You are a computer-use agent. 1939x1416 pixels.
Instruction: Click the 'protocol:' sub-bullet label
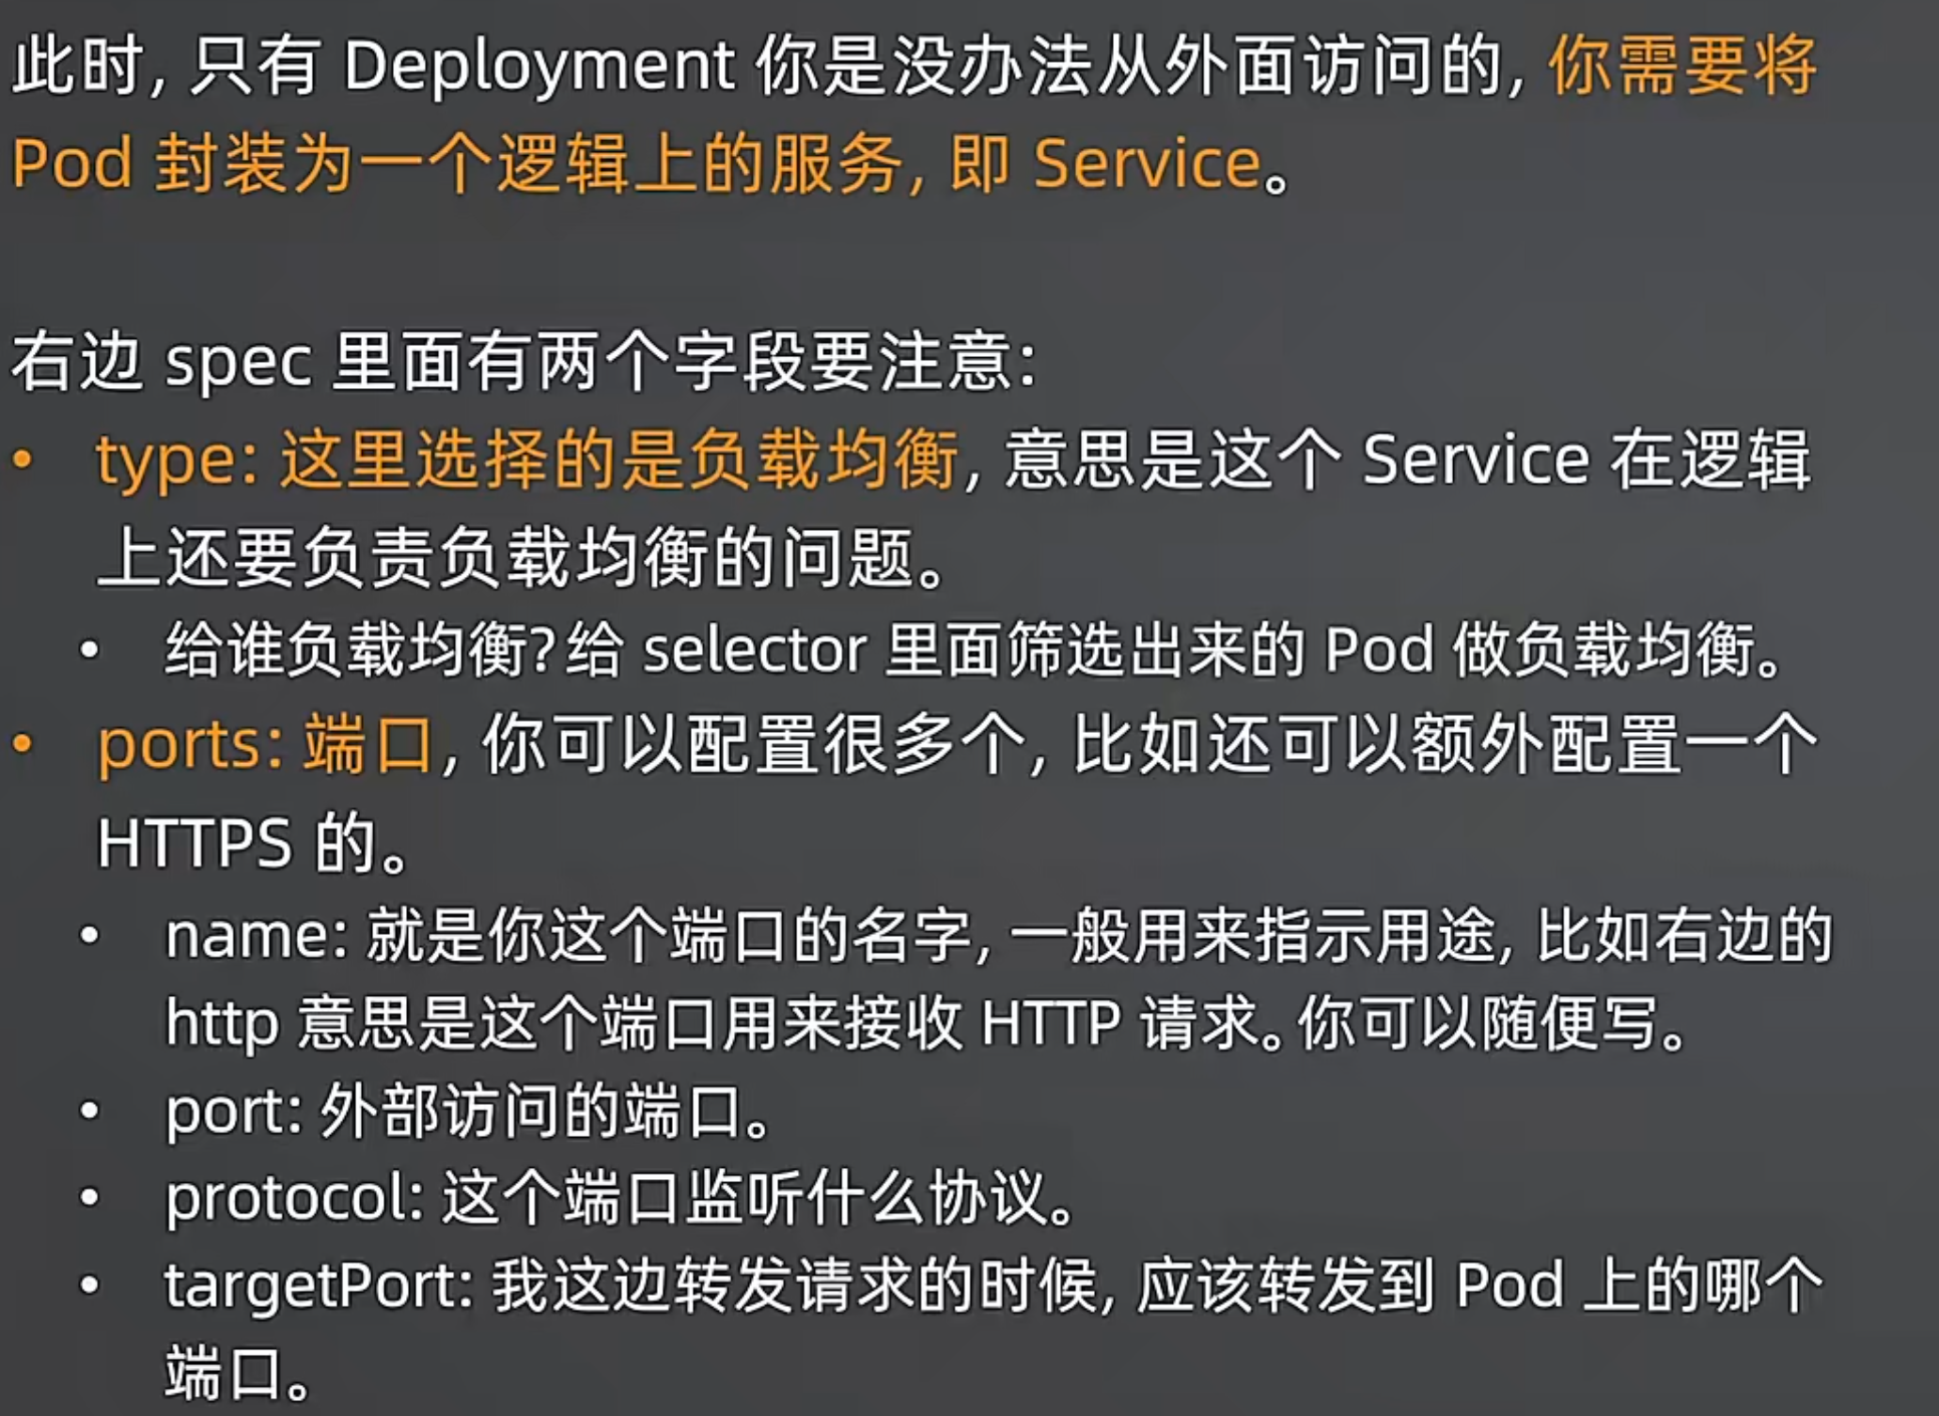[x=295, y=1198]
